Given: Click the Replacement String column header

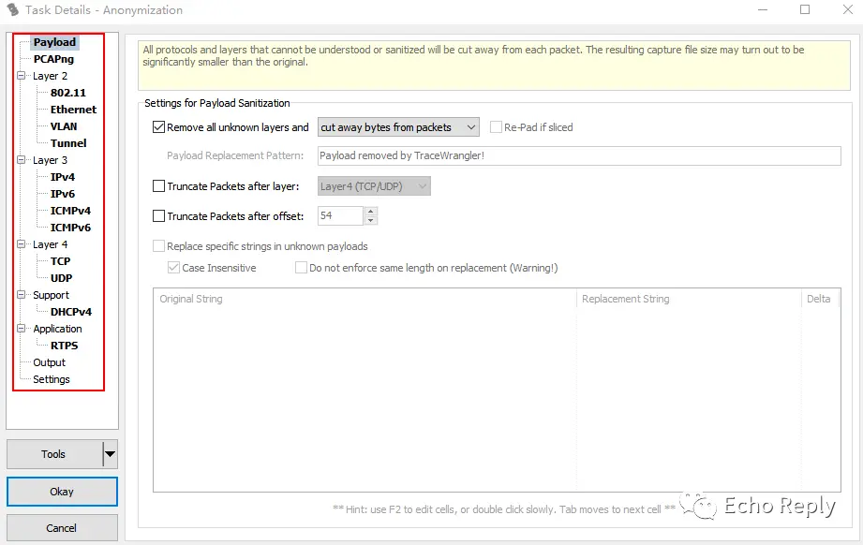Looking at the screenshot, I should click(x=689, y=299).
